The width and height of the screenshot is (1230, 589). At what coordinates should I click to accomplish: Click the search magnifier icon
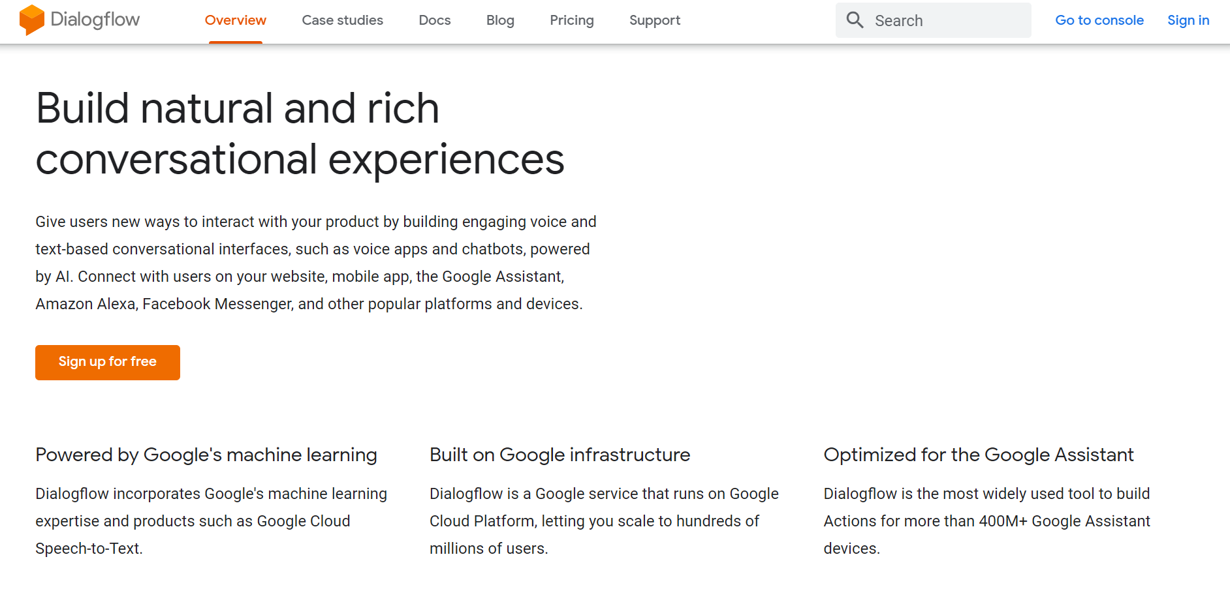[x=855, y=20]
